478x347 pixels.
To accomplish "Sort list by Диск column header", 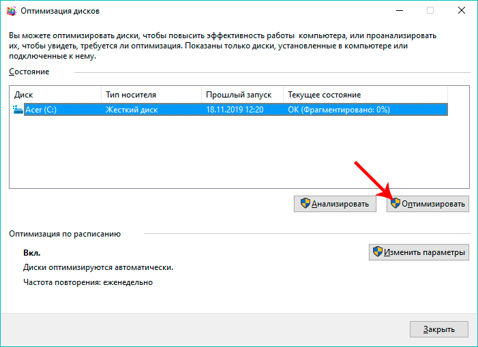I will (55, 95).
